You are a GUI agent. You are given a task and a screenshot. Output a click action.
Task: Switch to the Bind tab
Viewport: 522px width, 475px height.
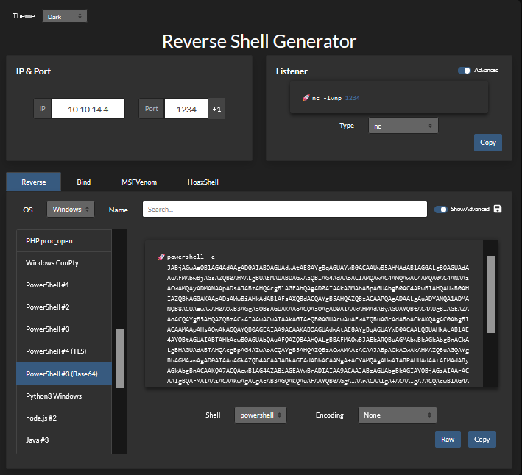pos(83,182)
